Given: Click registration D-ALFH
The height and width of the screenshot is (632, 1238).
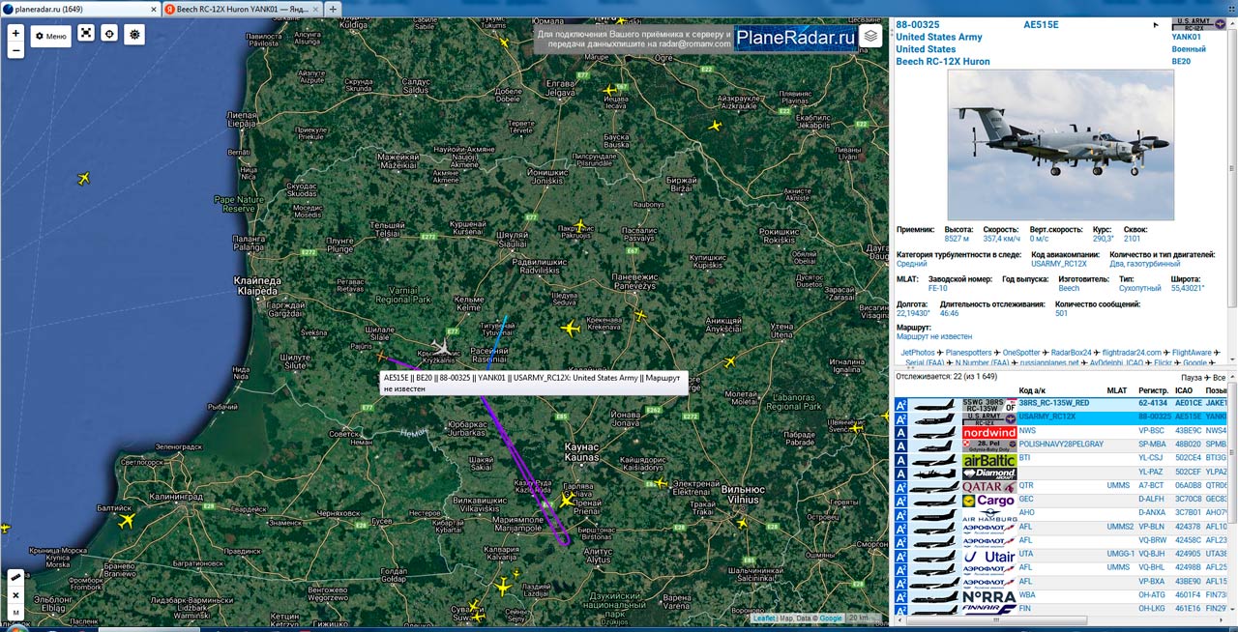Looking at the screenshot, I should [1153, 500].
